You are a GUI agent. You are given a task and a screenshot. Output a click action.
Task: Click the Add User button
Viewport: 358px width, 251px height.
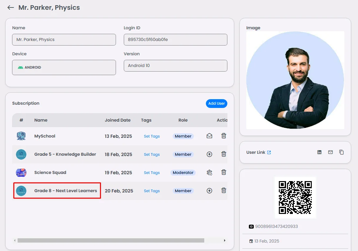click(x=216, y=103)
